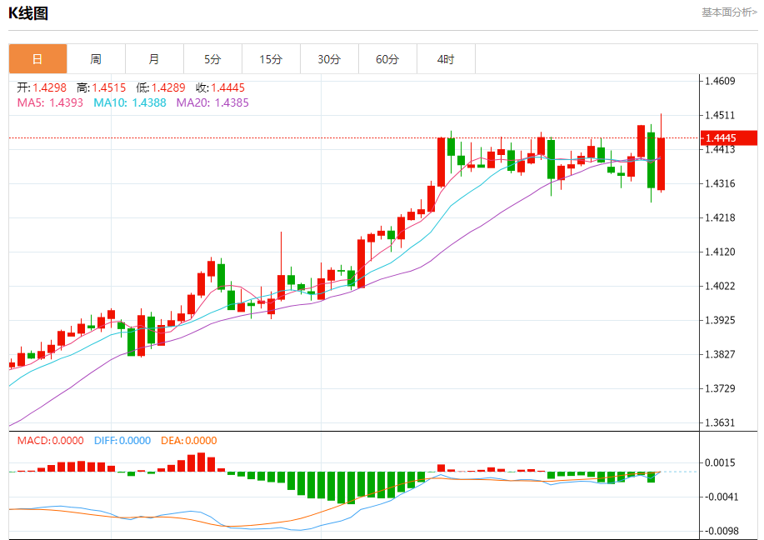
Task: Open the 15分 interval tab
Action: 271,59
